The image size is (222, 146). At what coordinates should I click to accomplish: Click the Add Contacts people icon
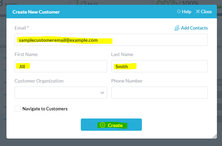[177, 28]
